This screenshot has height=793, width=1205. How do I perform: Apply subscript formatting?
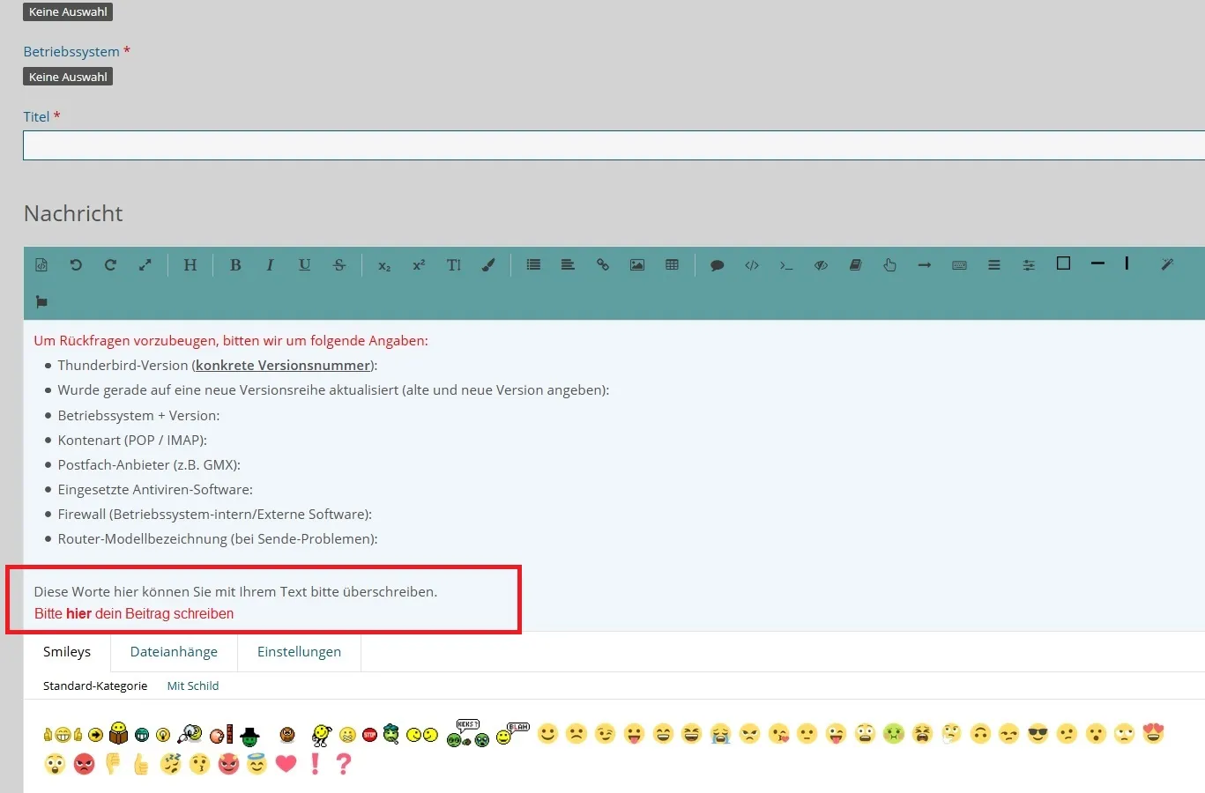(x=384, y=265)
